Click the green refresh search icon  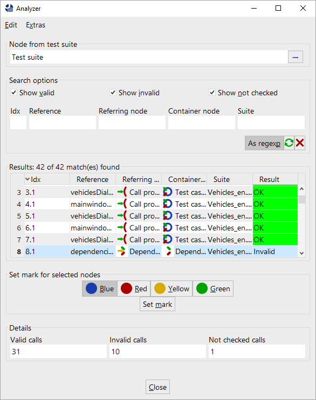point(289,143)
